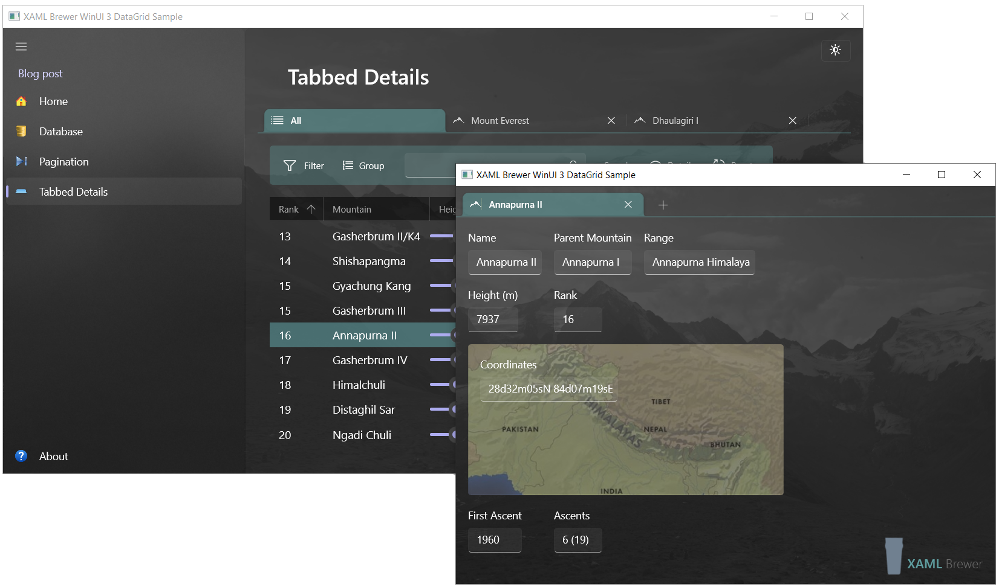
Task: Visit the Blog post link
Action: (x=40, y=73)
